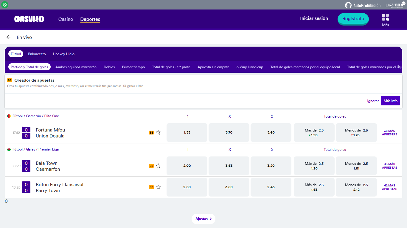
Task: Click Más info button
Action: click(x=390, y=101)
